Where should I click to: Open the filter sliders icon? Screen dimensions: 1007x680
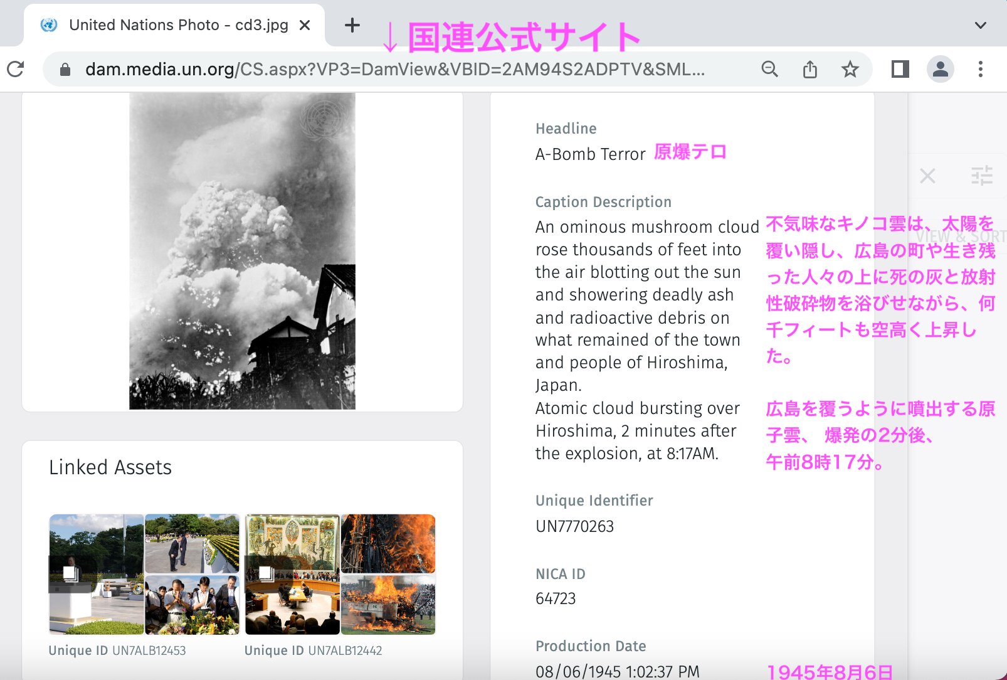click(x=982, y=176)
